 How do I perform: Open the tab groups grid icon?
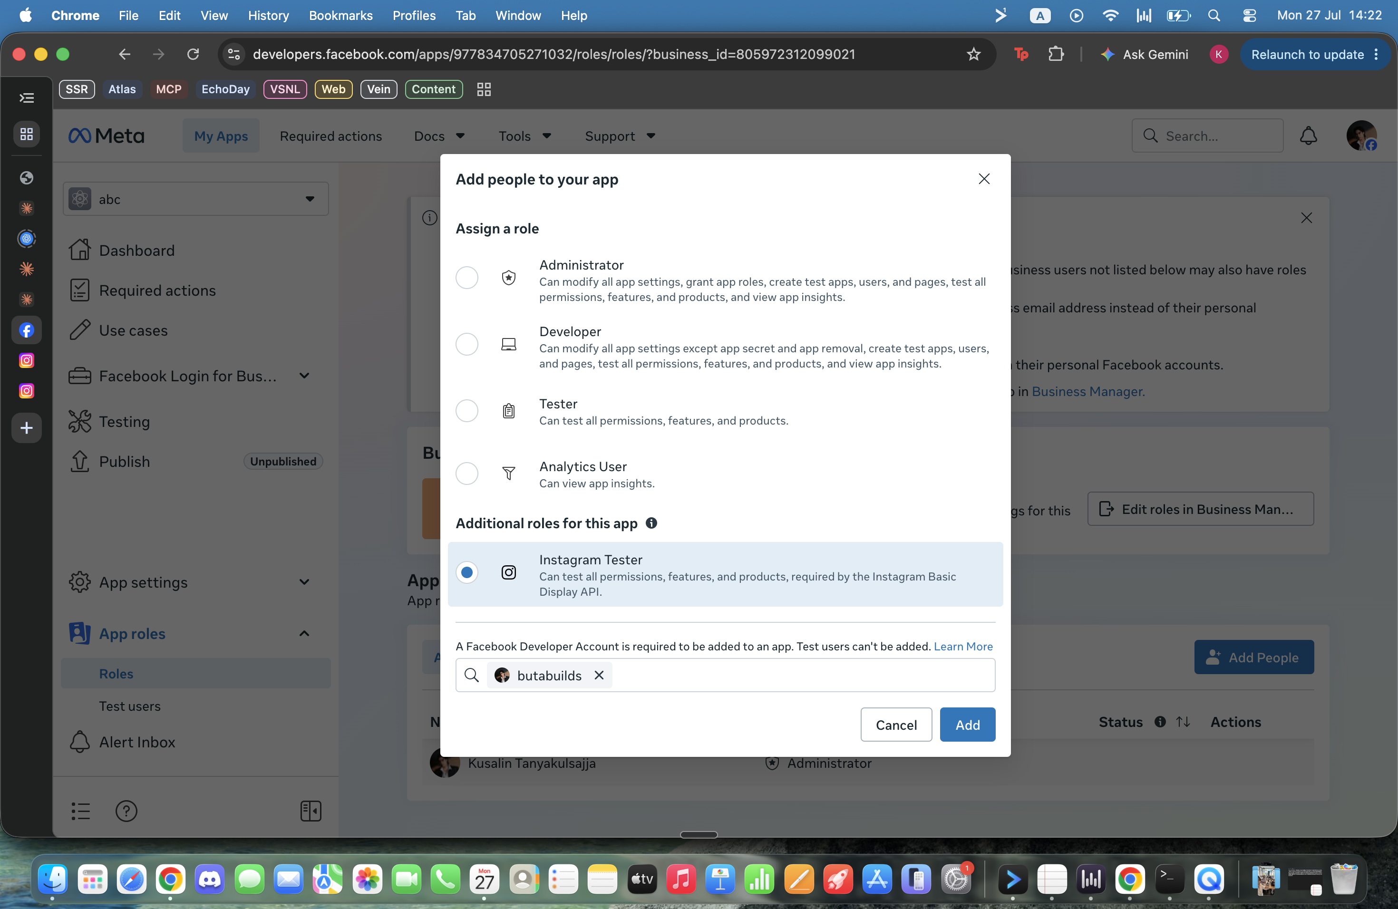coord(484,89)
